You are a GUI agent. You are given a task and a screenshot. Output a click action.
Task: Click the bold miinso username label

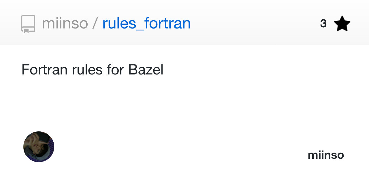click(326, 155)
